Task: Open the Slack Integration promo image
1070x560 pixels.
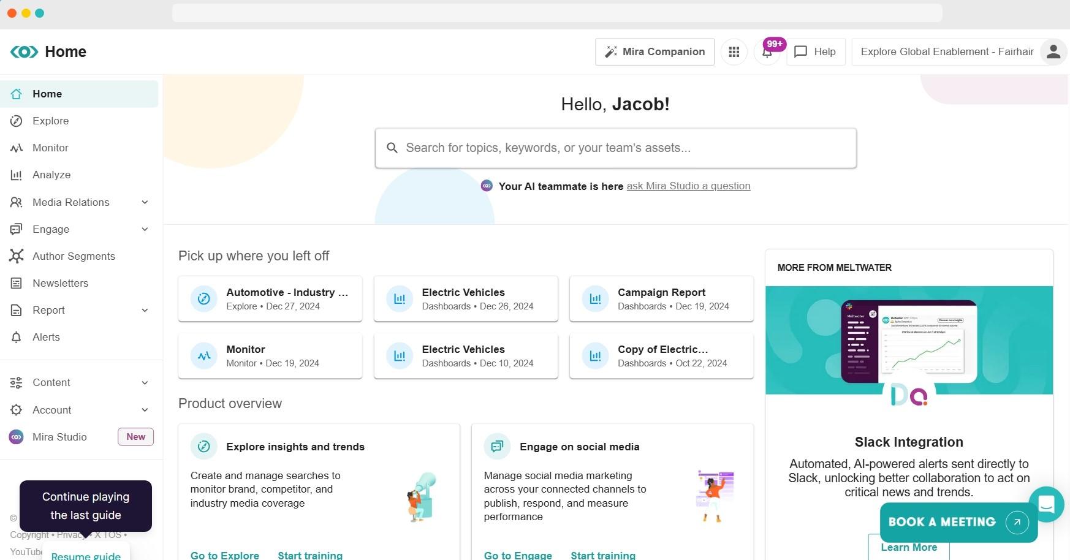Action: (x=909, y=340)
